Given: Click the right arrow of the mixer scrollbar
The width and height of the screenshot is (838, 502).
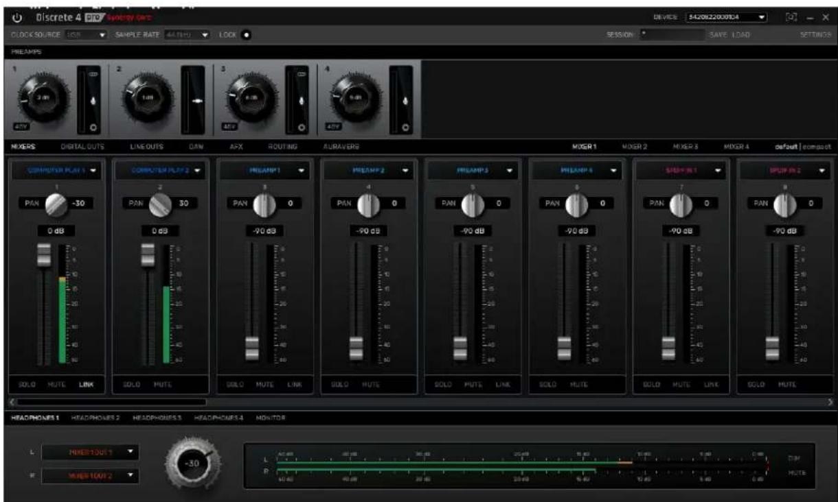Looking at the screenshot, I should 832,402.
